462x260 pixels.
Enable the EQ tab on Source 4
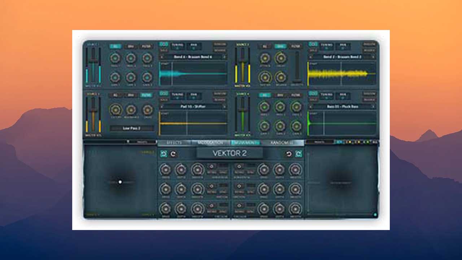click(x=265, y=95)
